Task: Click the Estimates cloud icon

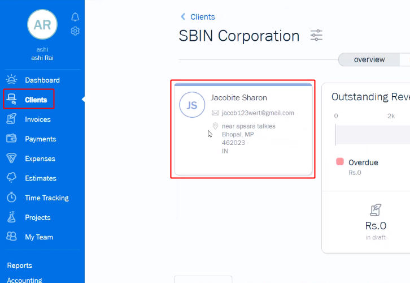Action: coord(11,178)
